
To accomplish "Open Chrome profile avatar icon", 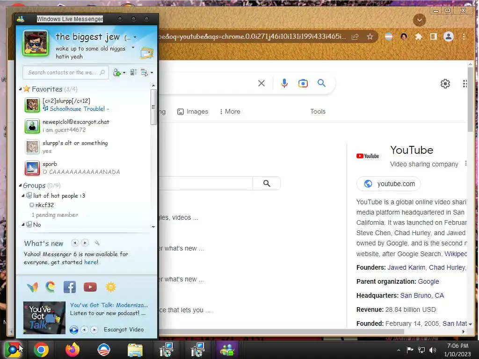I will 449,36.
